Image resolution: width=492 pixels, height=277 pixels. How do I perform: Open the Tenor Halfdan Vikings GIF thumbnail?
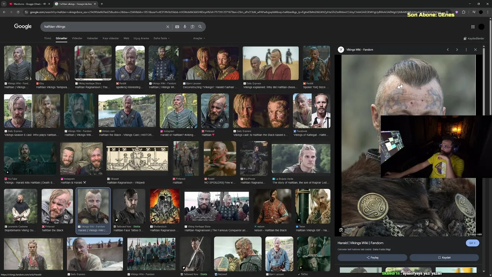tap(312, 206)
